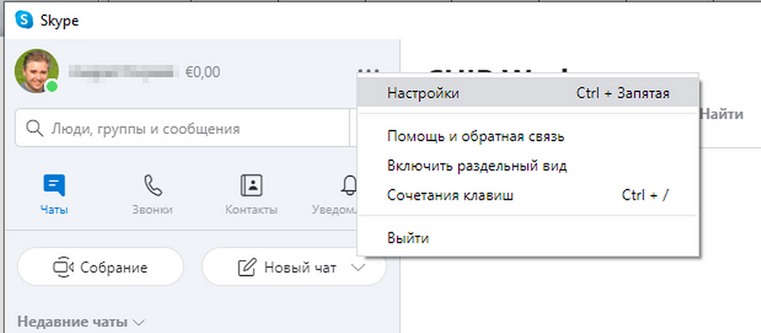Open the profile avatar picture
Image resolution: width=761 pixels, height=333 pixels.
[36, 71]
